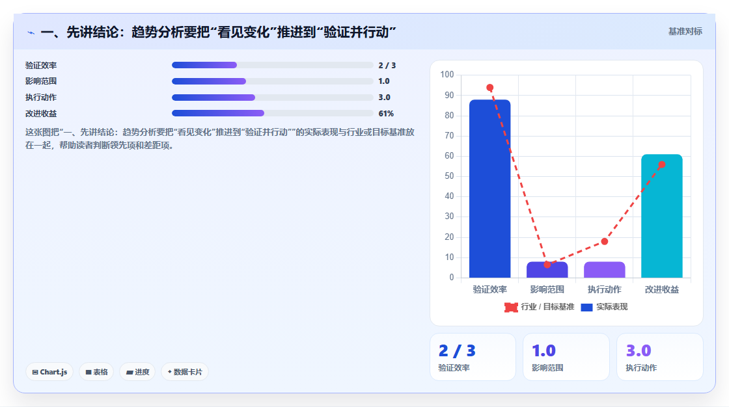Viewport: 729px width, 407px height.
Task: Click the cyan 改进收益 bar in chart
Action: click(x=661, y=216)
